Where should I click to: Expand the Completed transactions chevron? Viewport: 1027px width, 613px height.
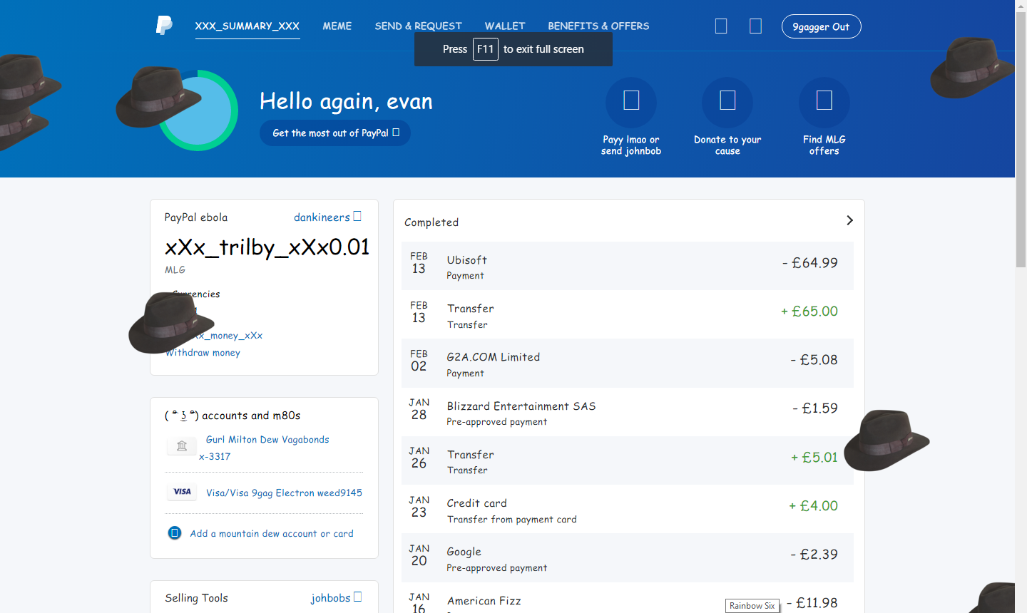point(849,220)
